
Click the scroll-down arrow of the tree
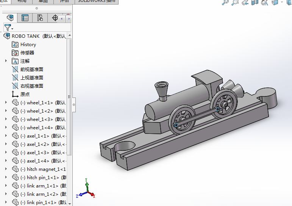coord(69,204)
